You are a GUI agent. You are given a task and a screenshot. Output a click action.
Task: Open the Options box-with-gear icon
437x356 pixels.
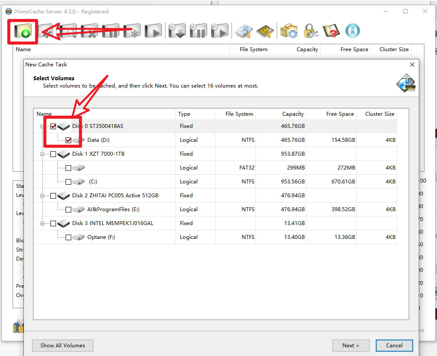[288, 31]
